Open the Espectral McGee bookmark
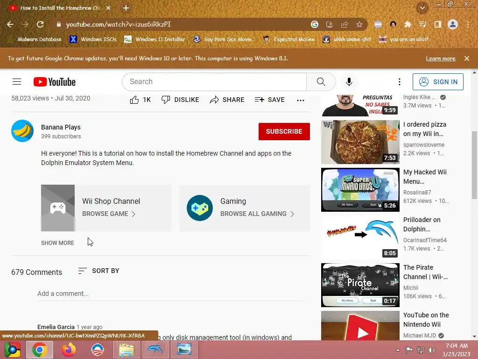Screen dimensions: 478x359 pos(289,39)
